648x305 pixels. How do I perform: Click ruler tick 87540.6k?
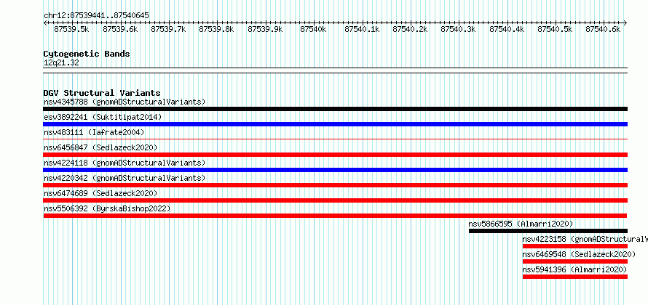coord(604,29)
